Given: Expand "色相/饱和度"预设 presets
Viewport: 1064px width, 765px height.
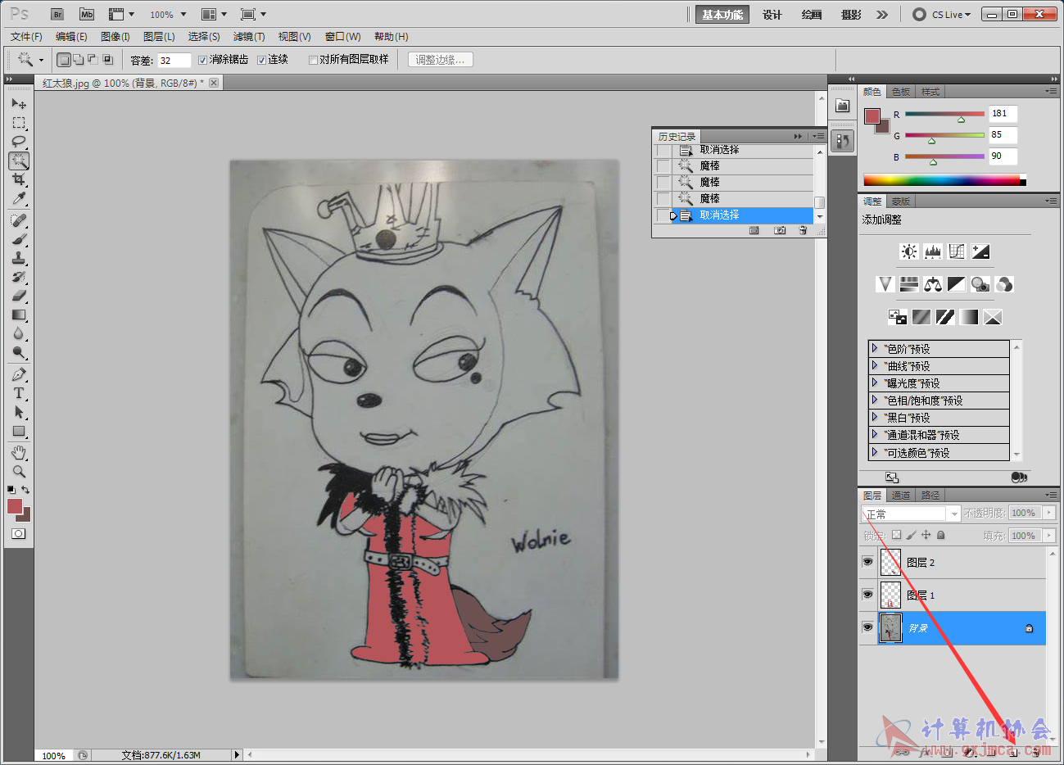Looking at the screenshot, I should pos(875,400).
